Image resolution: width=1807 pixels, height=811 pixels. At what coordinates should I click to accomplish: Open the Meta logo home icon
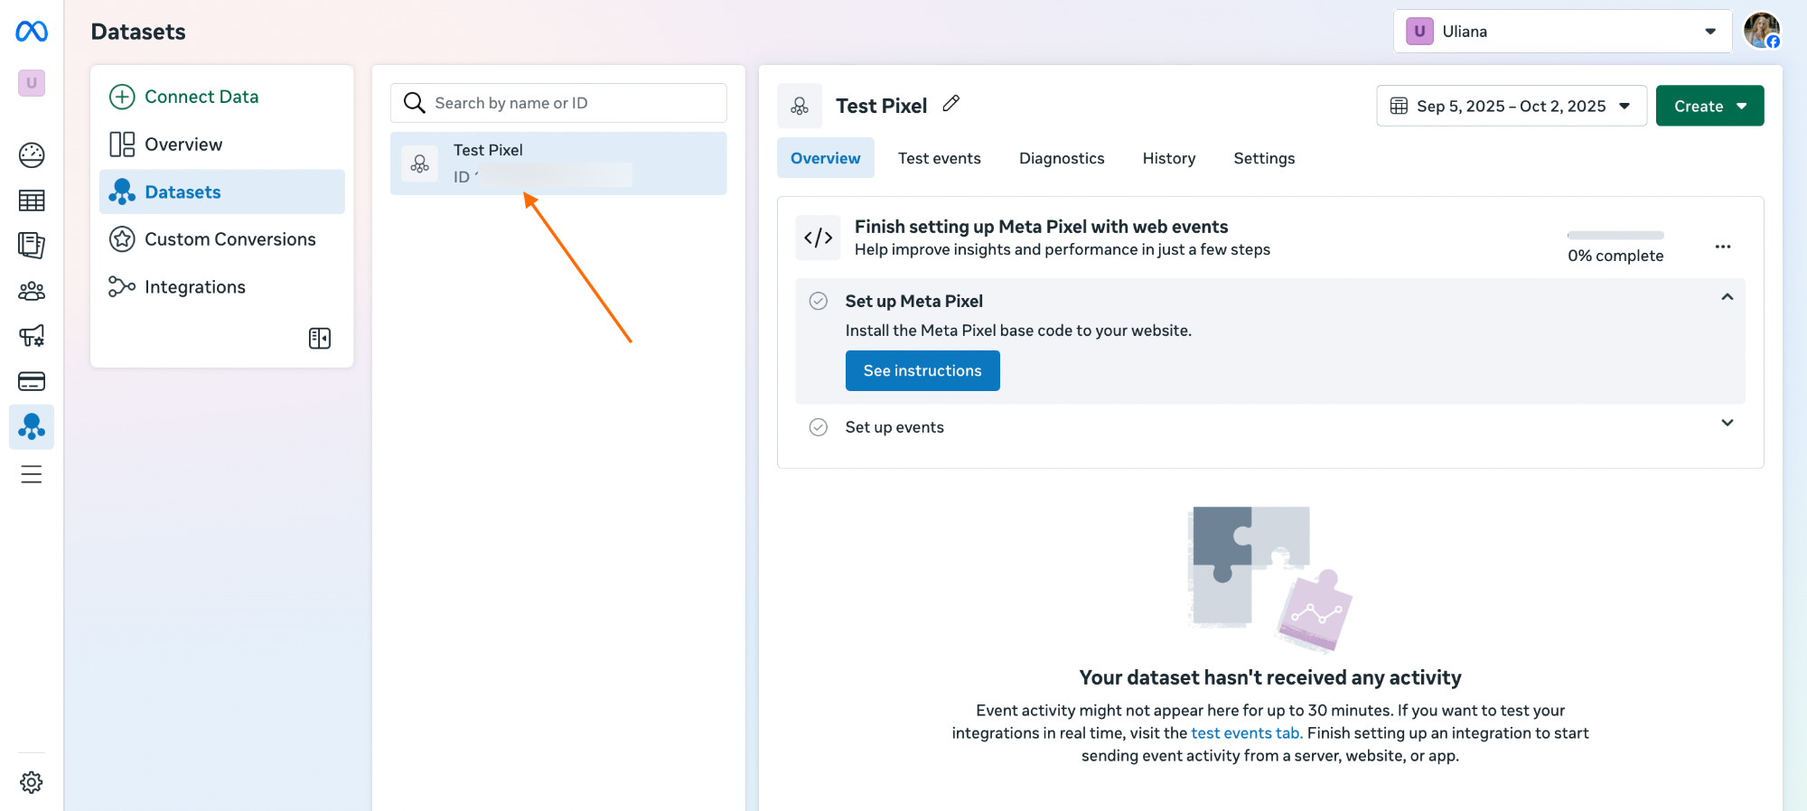pyautogui.click(x=32, y=32)
